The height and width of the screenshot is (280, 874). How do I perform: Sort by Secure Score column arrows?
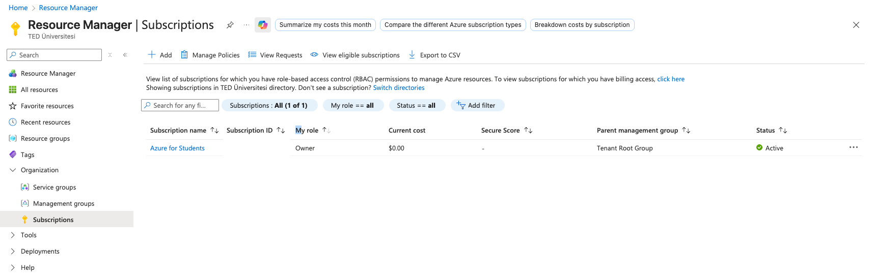[528, 131]
